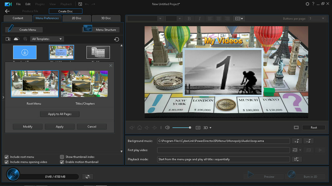This screenshot has height=186, width=332.
Task: Click the First play video field
Action: pos(224,150)
